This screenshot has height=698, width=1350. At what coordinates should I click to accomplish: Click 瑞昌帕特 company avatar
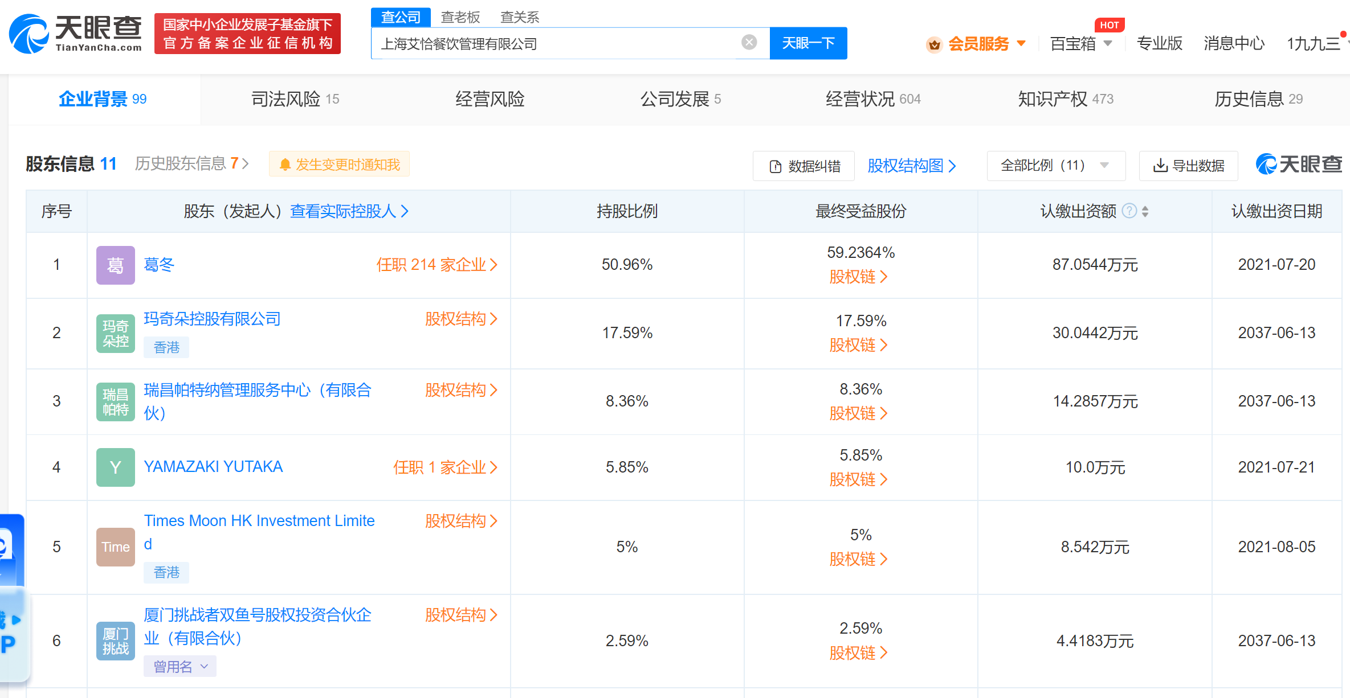point(116,401)
